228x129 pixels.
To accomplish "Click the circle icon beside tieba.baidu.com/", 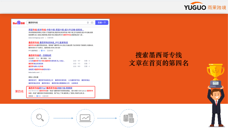I will (x=41, y=72).
